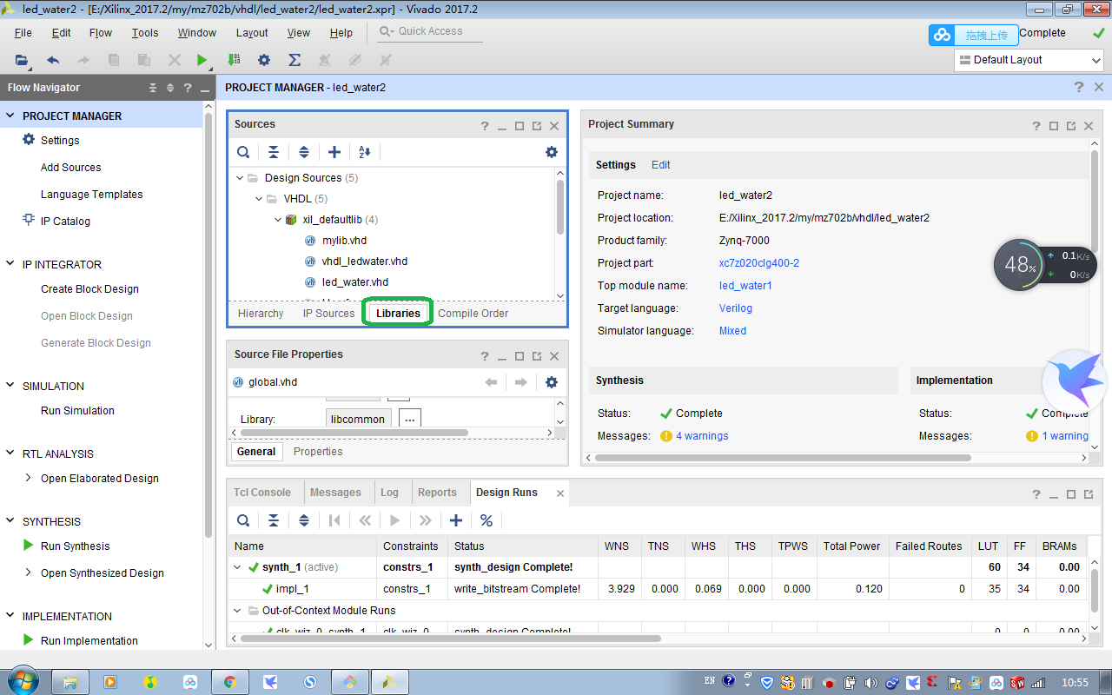Sort sources alphabetically in the Sources panel

click(364, 151)
